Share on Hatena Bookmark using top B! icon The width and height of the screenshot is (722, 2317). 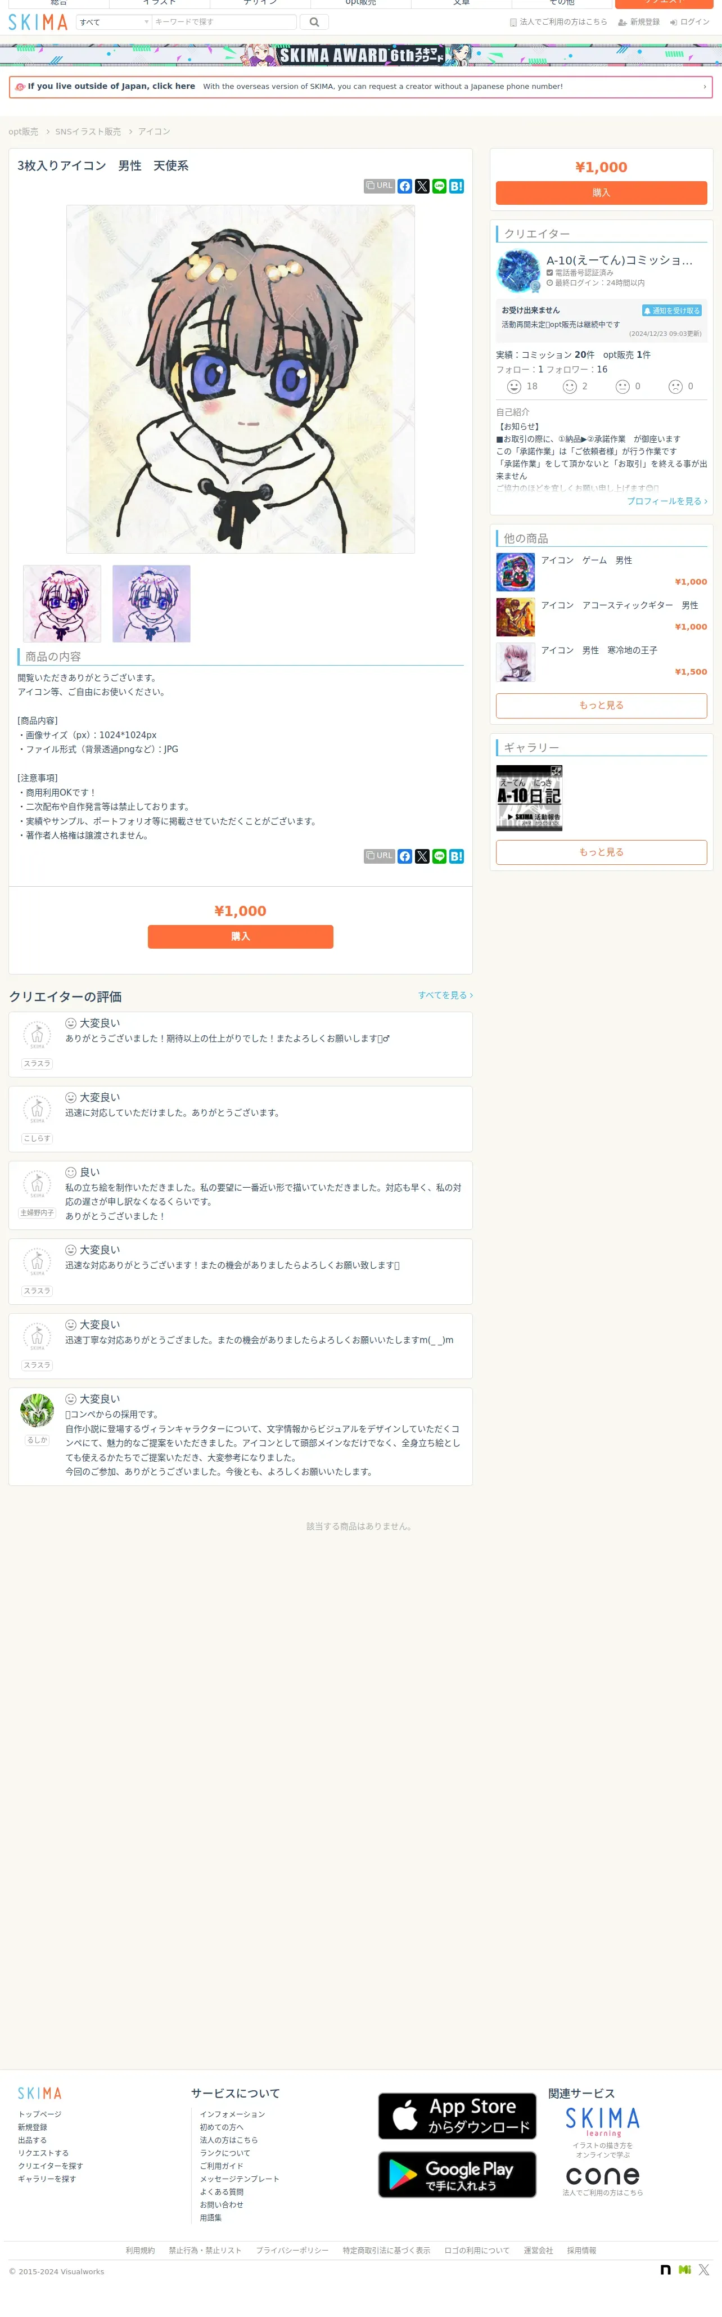coord(456,186)
